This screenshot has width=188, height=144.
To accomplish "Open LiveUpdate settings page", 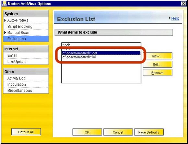I will click(x=17, y=62).
